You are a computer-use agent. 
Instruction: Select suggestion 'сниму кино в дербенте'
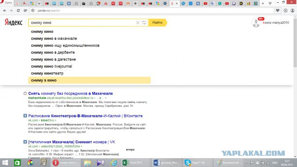[90, 52]
